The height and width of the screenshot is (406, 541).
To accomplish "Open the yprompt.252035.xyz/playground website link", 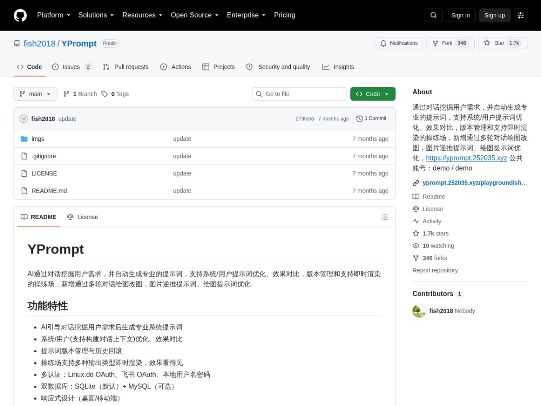I will (474, 183).
